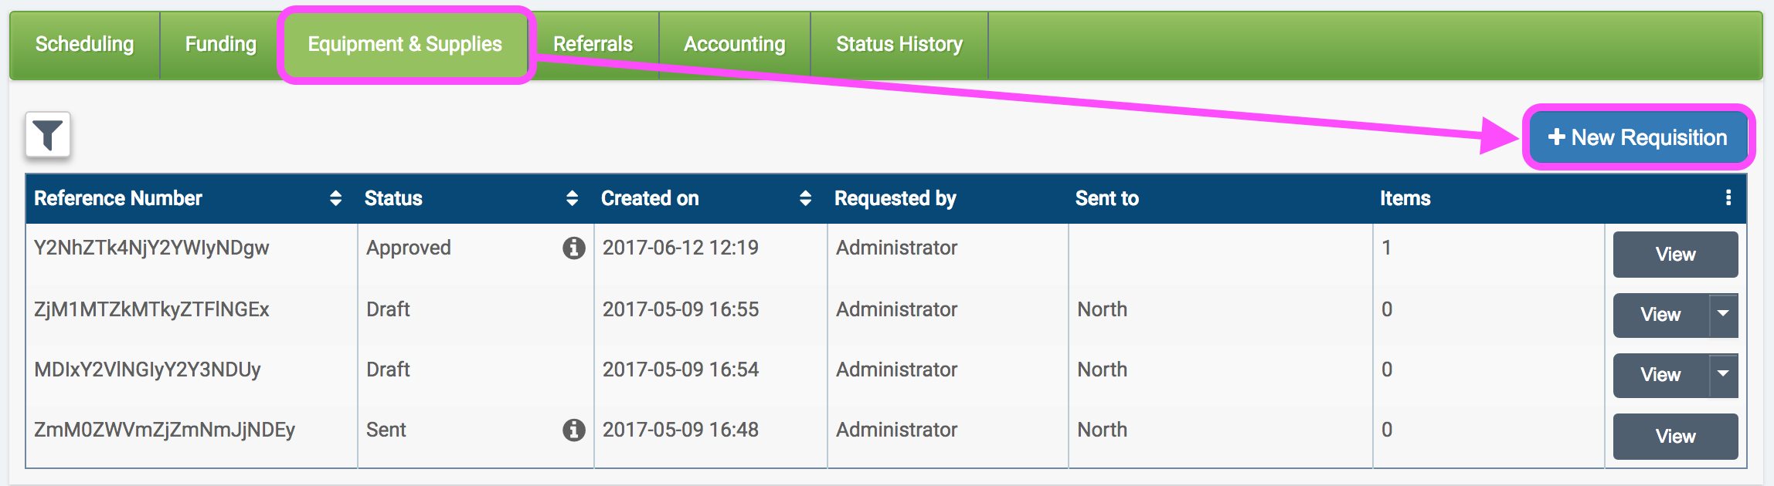Sort by Created on column arrows
This screenshot has width=1774, height=486.
click(x=805, y=198)
